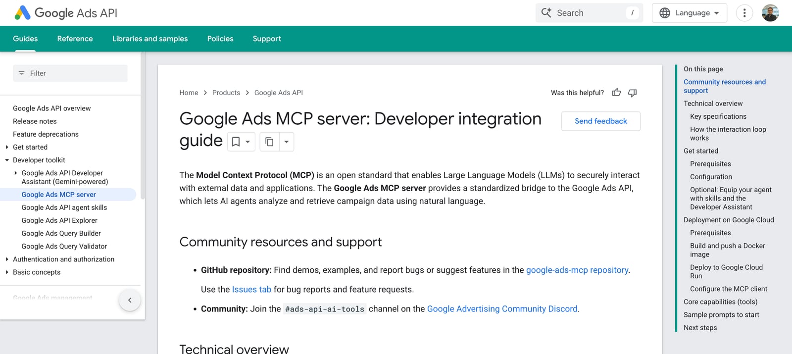Click the Products breadcrumb link
The image size is (792, 354).
click(x=226, y=93)
